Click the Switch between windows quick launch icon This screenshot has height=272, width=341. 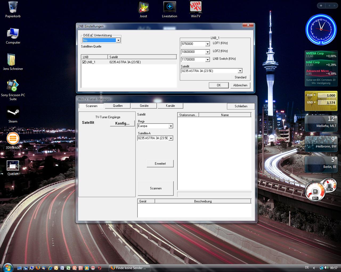click(26, 268)
